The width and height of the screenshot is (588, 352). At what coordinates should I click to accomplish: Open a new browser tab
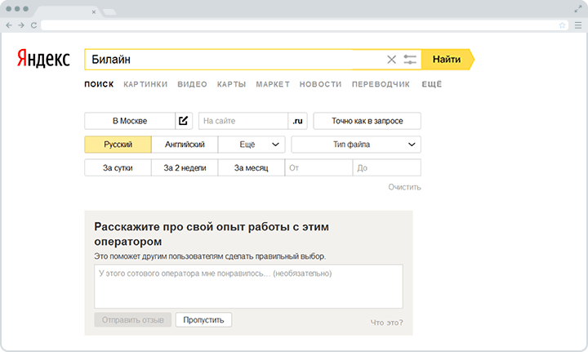(x=109, y=12)
